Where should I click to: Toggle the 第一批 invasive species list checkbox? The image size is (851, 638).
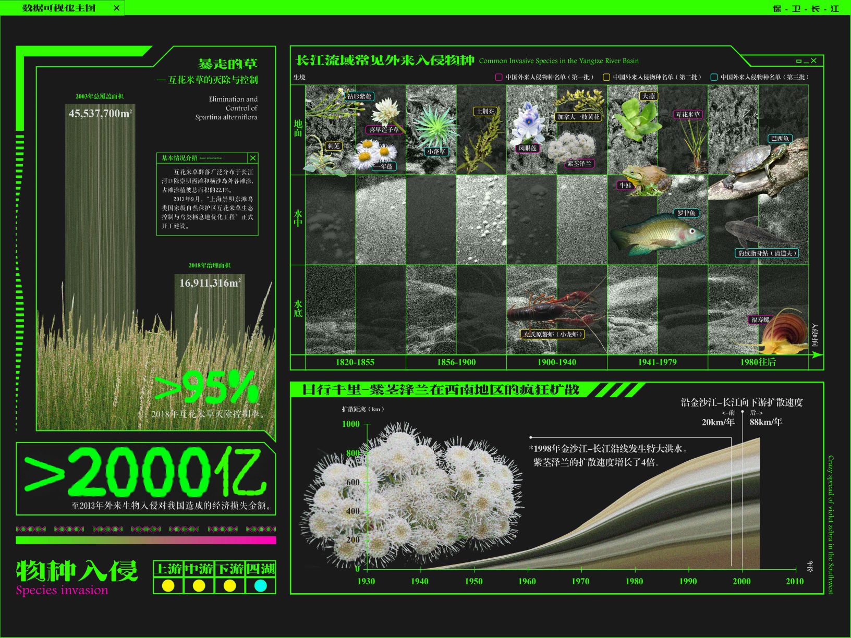499,77
